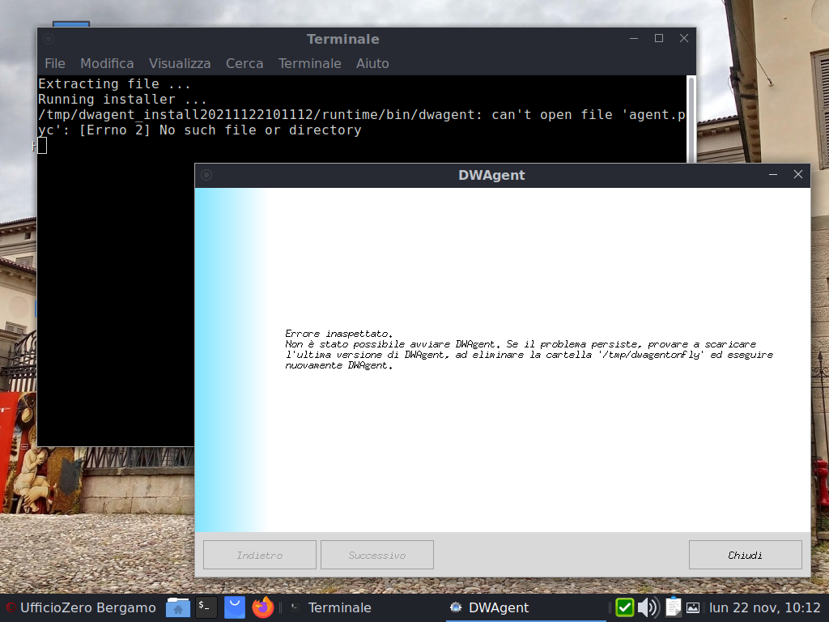
Task: Open the Aiuto menu
Action: 372,63
